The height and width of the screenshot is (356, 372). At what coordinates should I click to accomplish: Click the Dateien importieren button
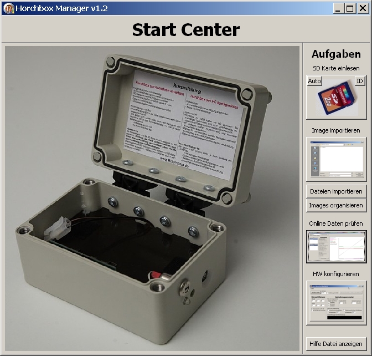point(336,191)
